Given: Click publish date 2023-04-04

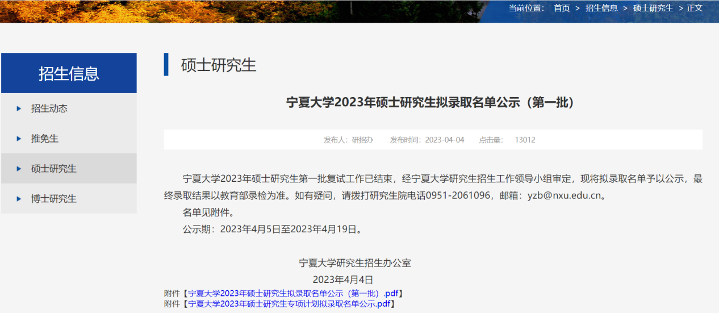Looking at the screenshot, I should click(x=445, y=140).
